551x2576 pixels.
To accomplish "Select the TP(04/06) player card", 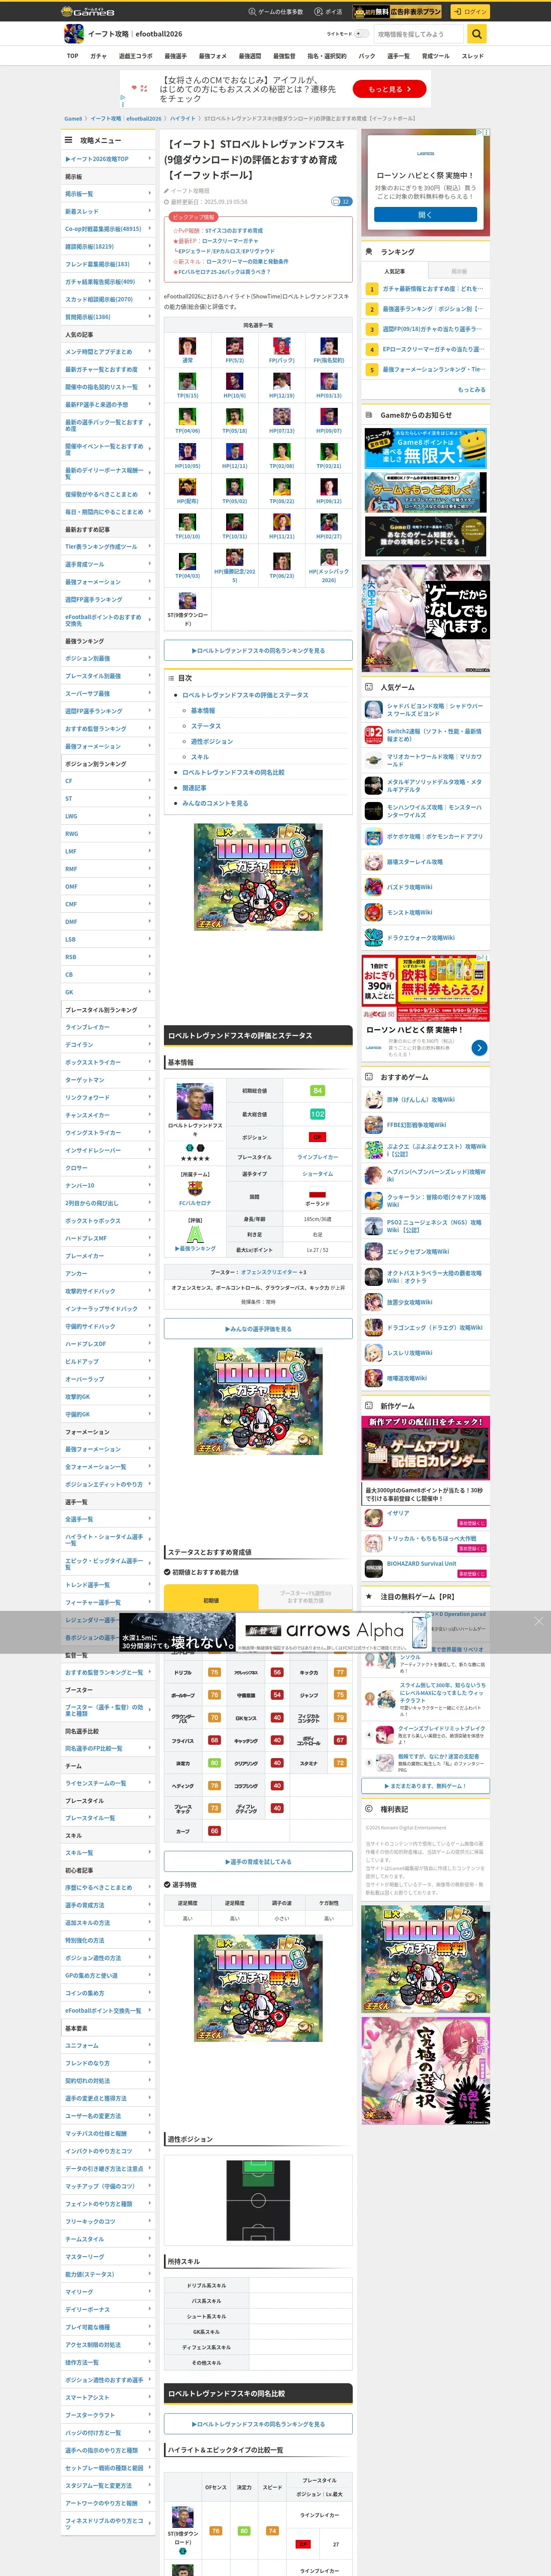I will 187,416.
